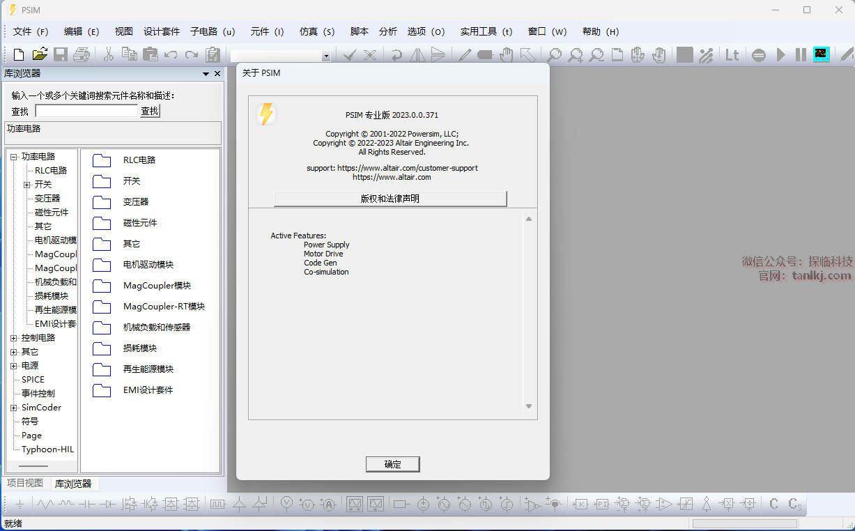Open the 库浏览器 panel options arrow
Screen dimensions: 855x531
click(206, 73)
